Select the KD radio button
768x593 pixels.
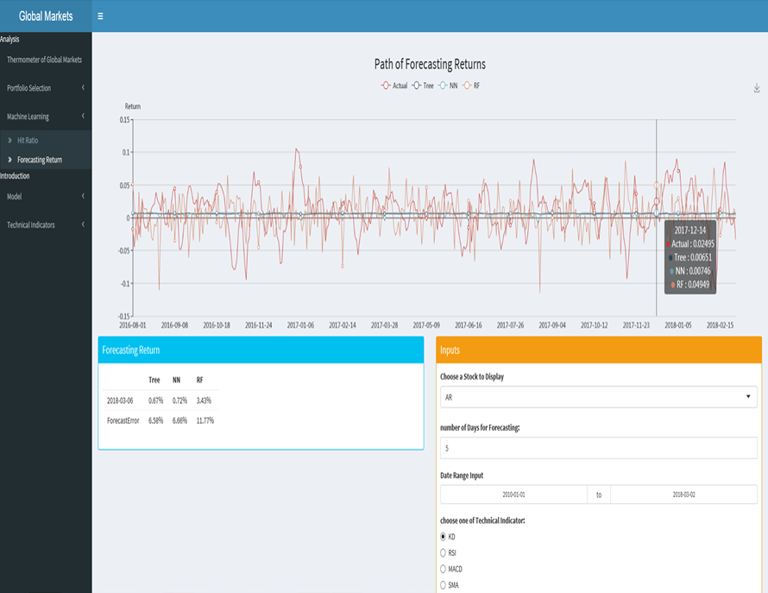pos(444,537)
